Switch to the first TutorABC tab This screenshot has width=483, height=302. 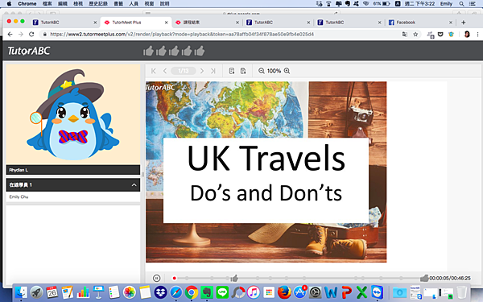pyautogui.click(x=64, y=23)
